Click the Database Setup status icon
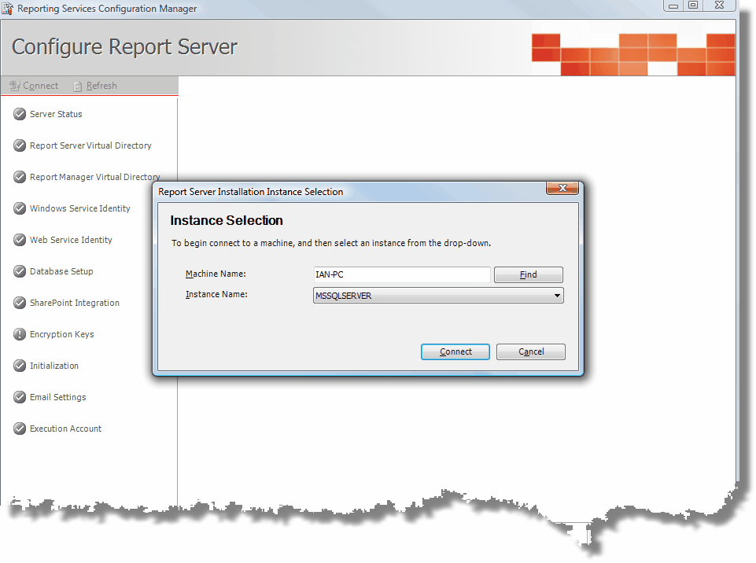This screenshot has height=563, width=756. pyautogui.click(x=20, y=271)
